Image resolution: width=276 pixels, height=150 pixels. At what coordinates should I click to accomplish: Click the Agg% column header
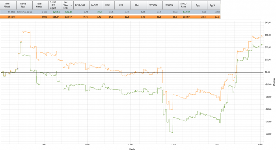tap(214, 5)
